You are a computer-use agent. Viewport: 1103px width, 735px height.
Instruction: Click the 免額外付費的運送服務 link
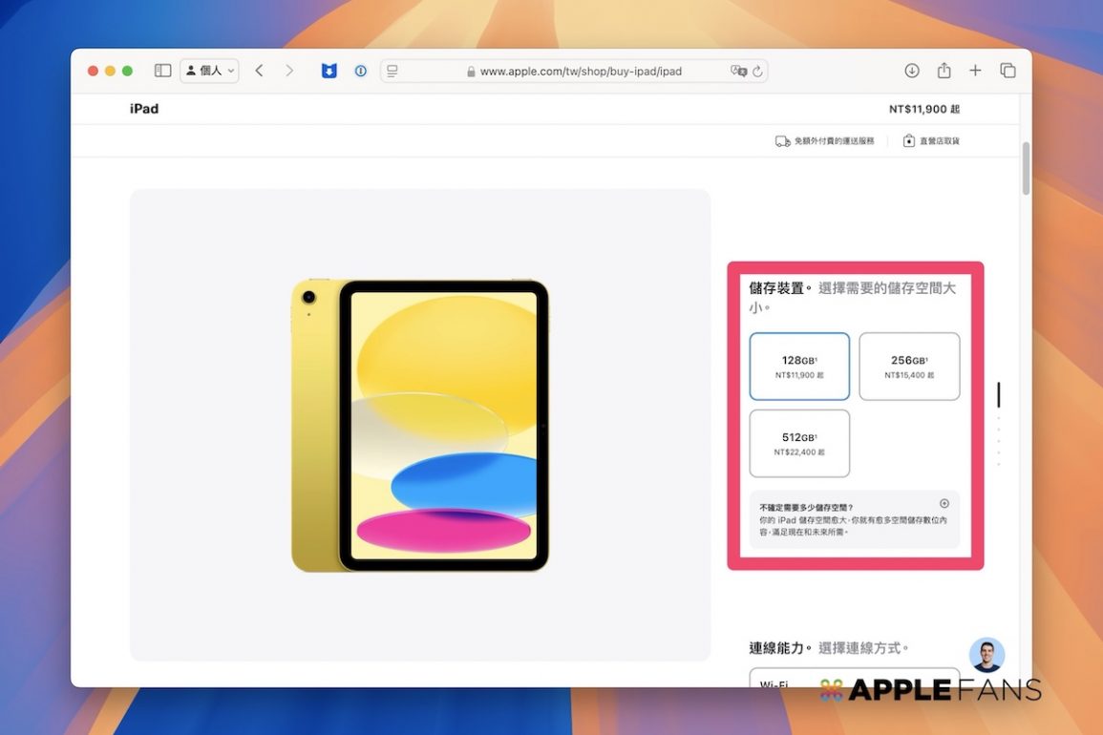pos(825,141)
